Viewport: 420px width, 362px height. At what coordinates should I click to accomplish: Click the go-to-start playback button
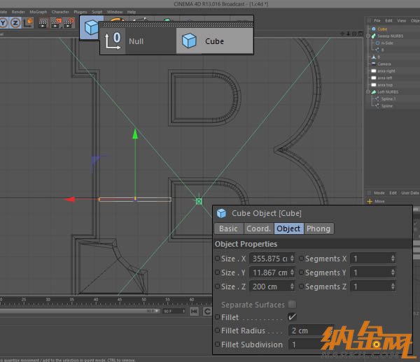tap(194, 311)
